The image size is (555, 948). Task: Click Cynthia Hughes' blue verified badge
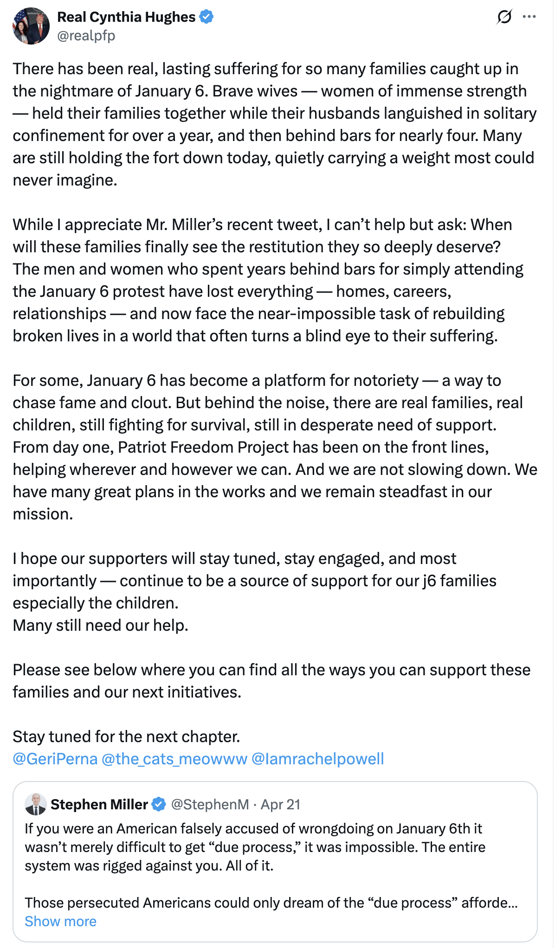click(x=207, y=17)
